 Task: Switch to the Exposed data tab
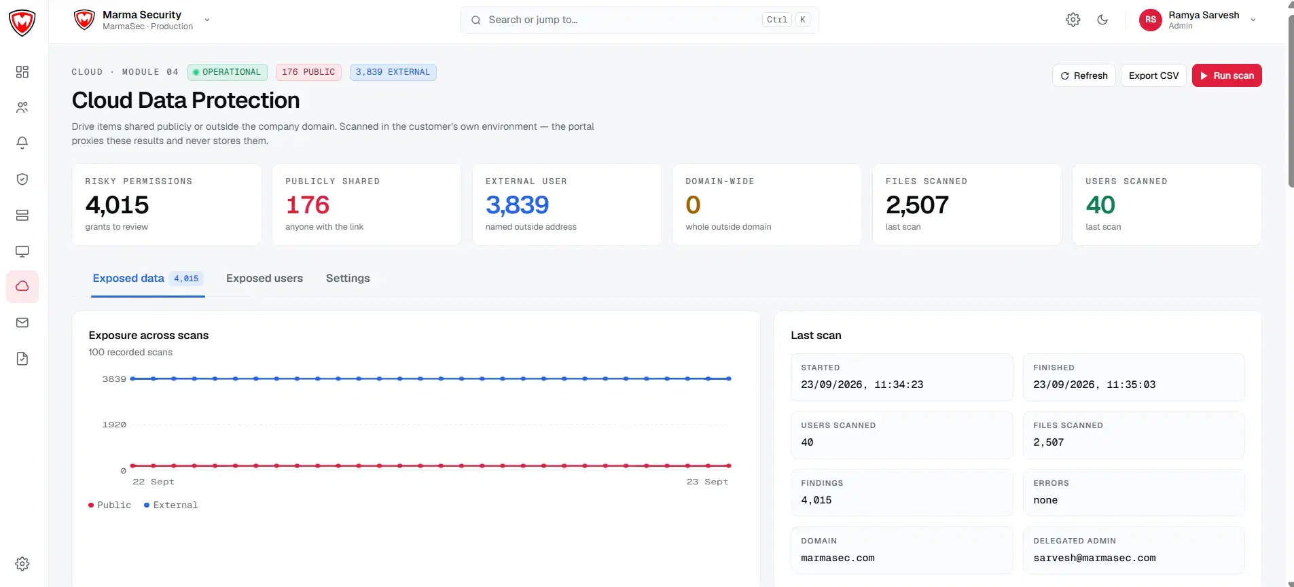click(148, 279)
